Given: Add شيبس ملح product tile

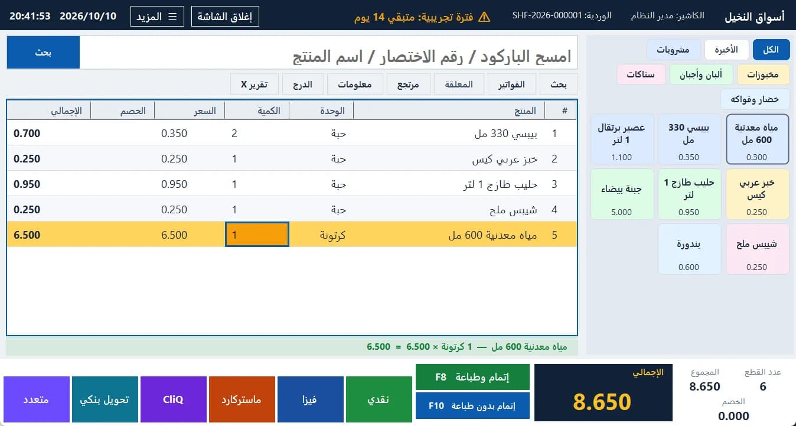Looking at the screenshot, I should tap(758, 249).
